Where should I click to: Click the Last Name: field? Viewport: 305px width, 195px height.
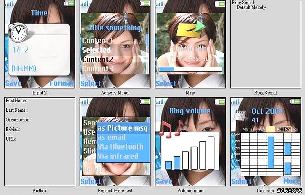tap(16, 110)
